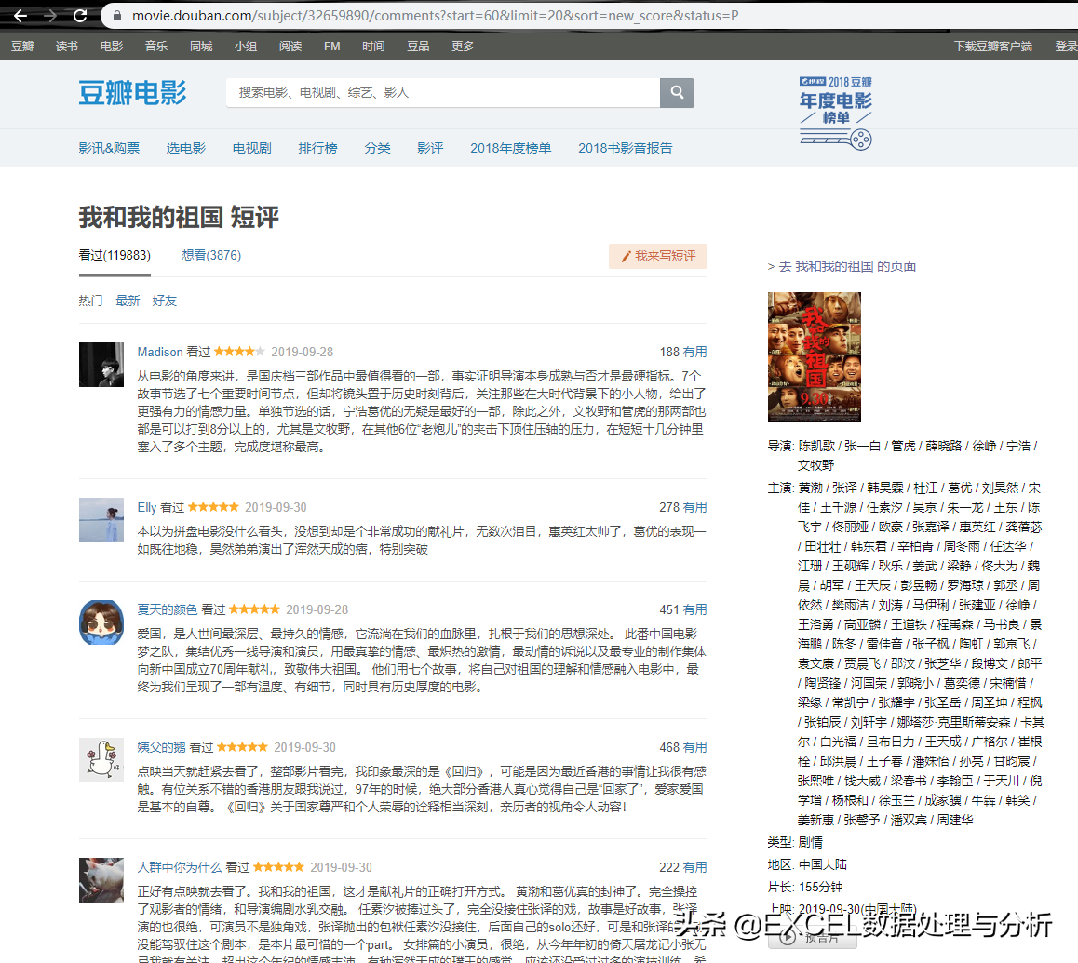Open the 2018 年度电影榜单 banner

pyautogui.click(x=835, y=113)
